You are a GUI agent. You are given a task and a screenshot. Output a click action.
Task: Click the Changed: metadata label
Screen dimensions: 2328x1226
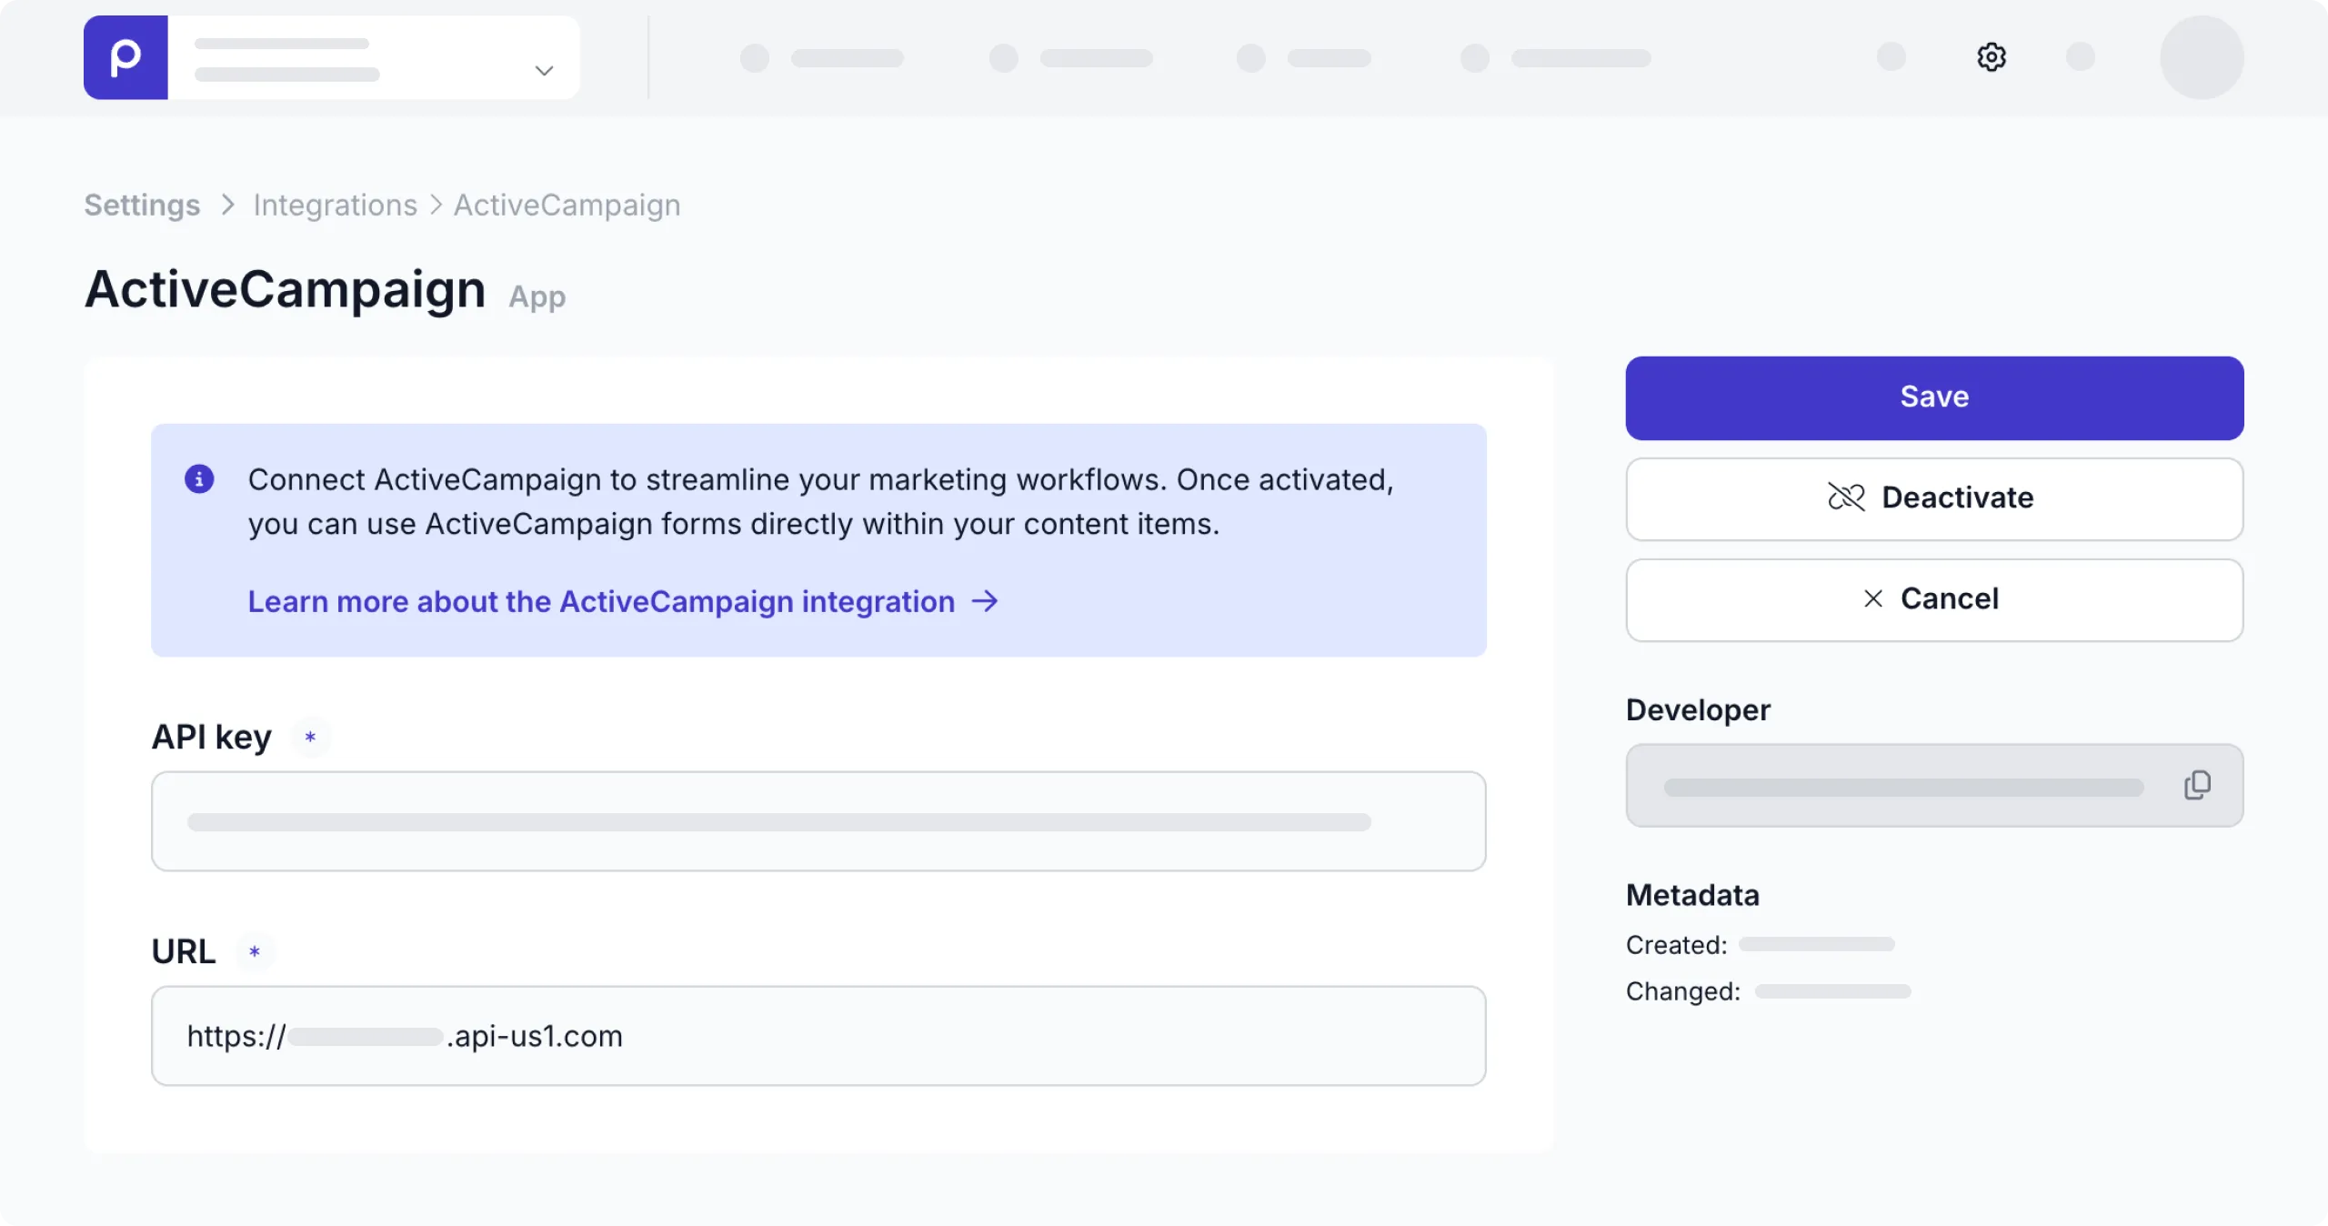click(x=1682, y=991)
